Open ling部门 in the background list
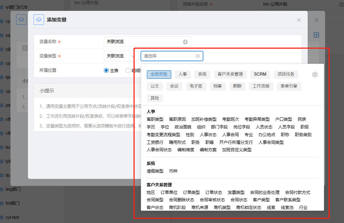 pos(13,189)
